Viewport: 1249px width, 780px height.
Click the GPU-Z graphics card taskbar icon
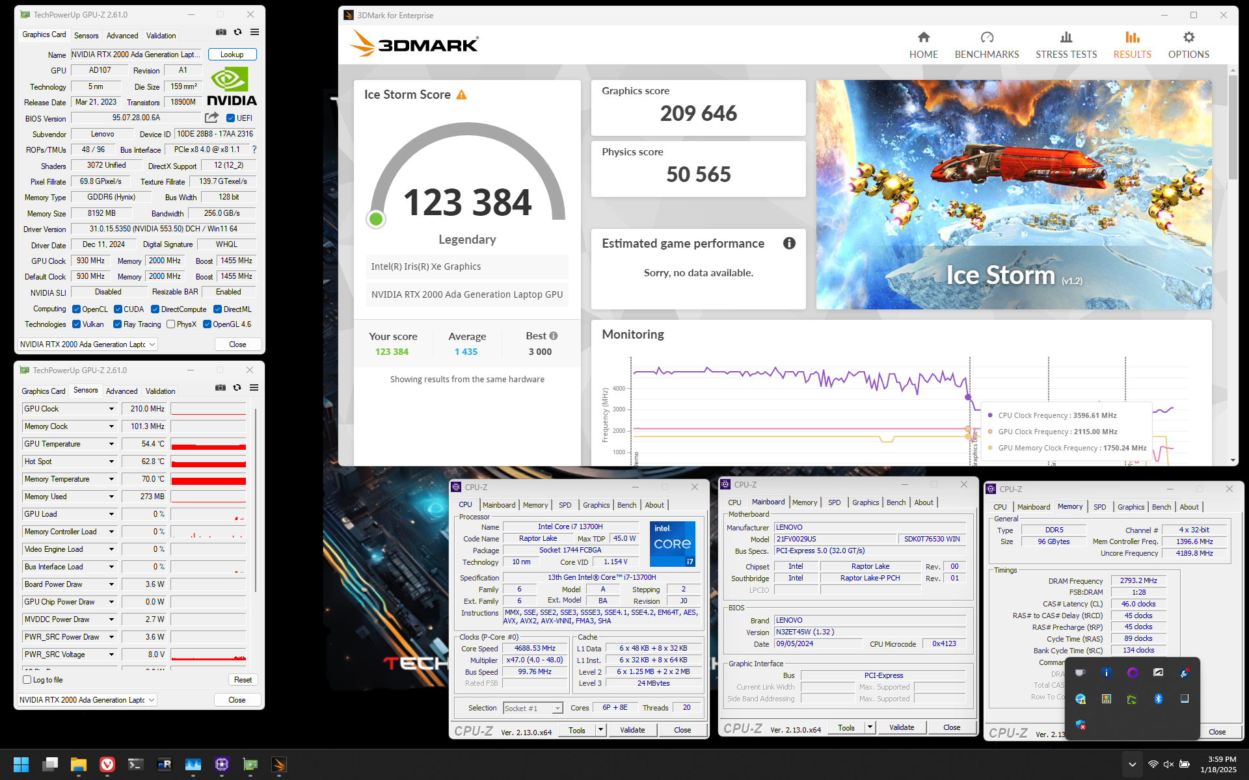coord(250,764)
